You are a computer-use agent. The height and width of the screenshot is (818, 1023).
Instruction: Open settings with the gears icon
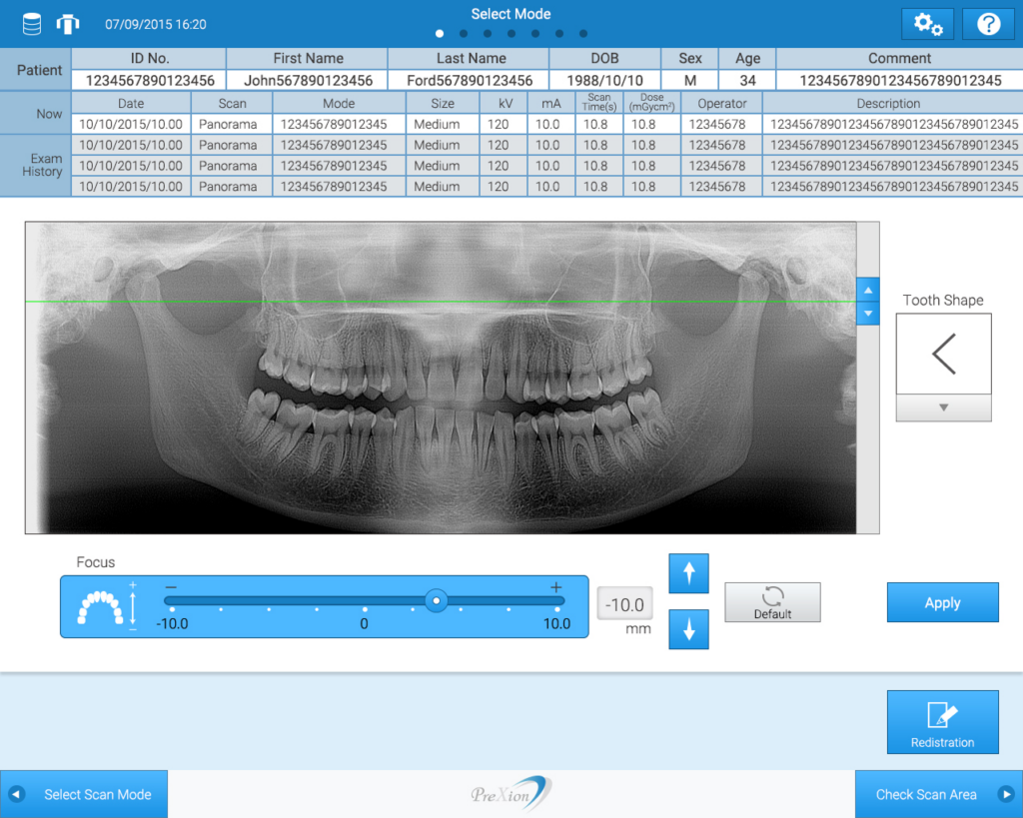(x=927, y=24)
